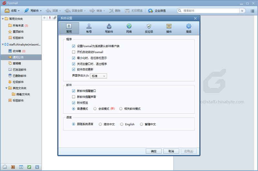Collapse the 常用文件夹 tree node

click(3, 19)
